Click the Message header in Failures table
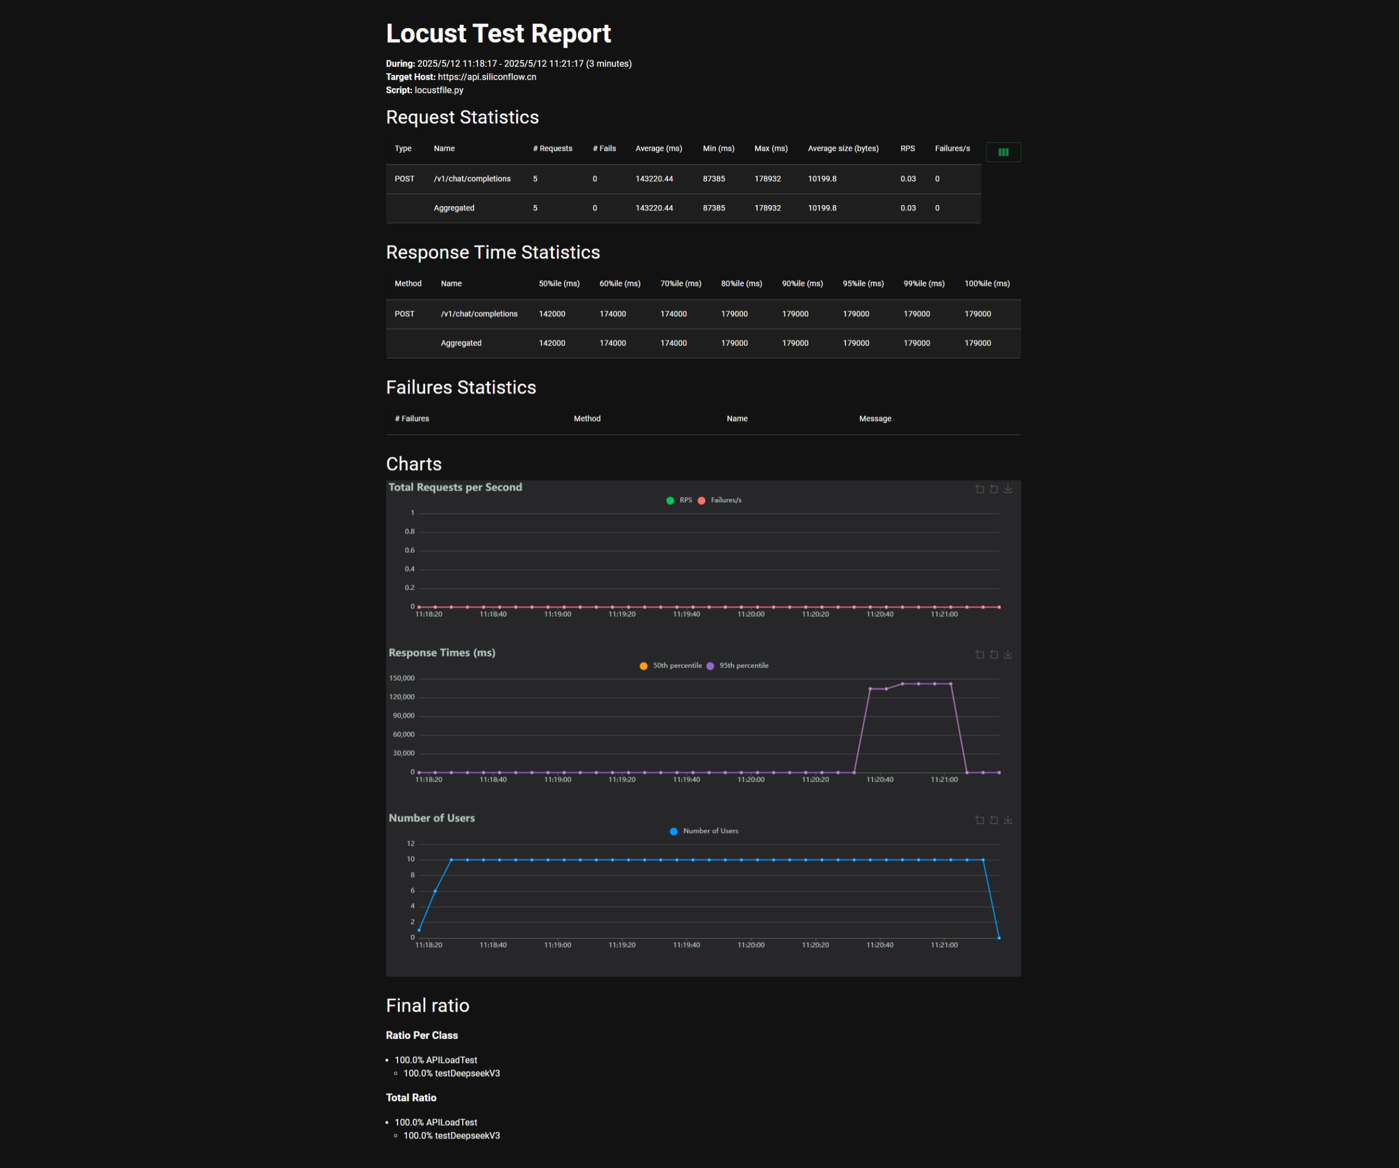The image size is (1399, 1168). coord(875,419)
